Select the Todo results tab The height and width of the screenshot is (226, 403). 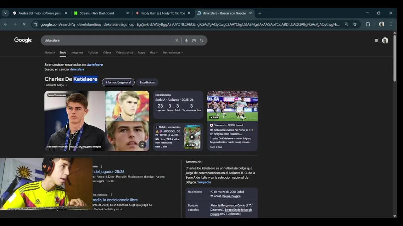coord(63,52)
